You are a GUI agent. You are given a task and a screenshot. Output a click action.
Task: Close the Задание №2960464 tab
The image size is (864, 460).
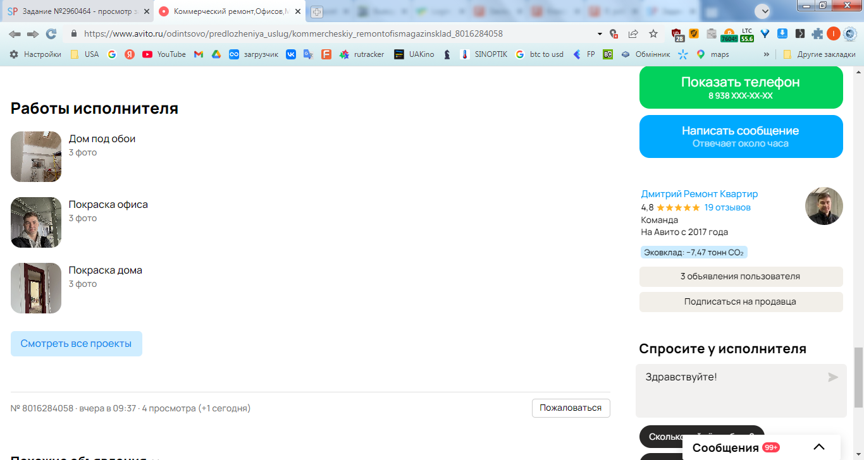[x=146, y=11]
